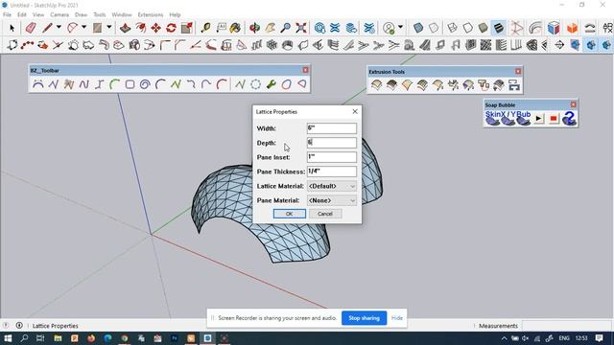Screen dimensions: 614x345
Task: Click the taskbar search icon
Action: [x=24, y=338]
